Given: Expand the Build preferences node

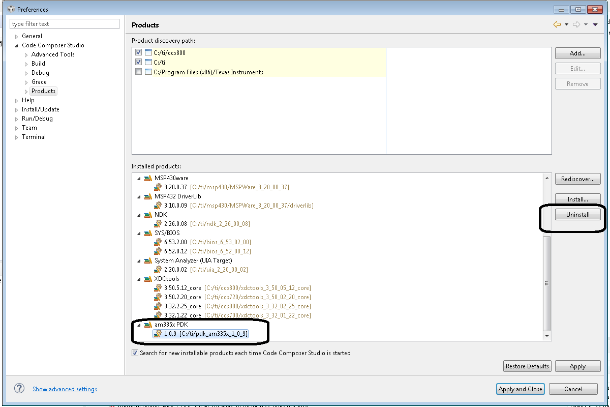Looking at the screenshot, I should tap(26, 64).
